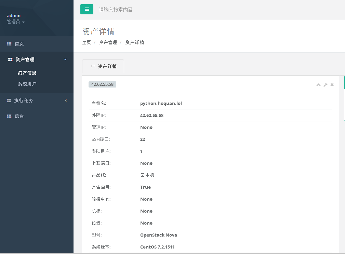Screen dimensions: 345x254
Task: Click 资产详情 in the breadcrumb
Action: (135, 42)
